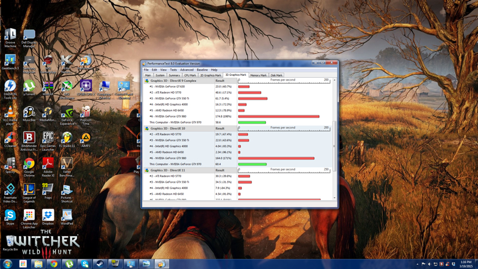Launch the CPUID CPU-Z desktop shortcut
This screenshot has height=269, width=478.
pyautogui.click(x=86, y=88)
